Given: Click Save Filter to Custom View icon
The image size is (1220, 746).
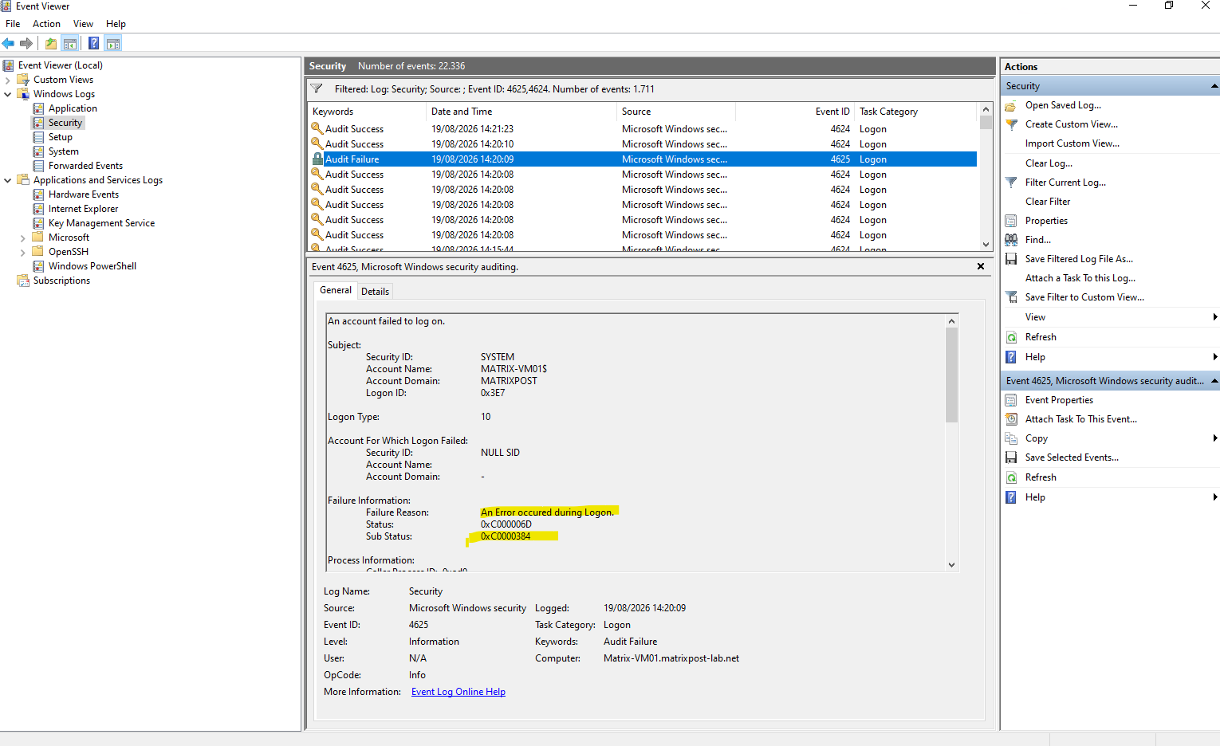Looking at the screenshot, I should pyautogui.click(x=1011, y=297).
